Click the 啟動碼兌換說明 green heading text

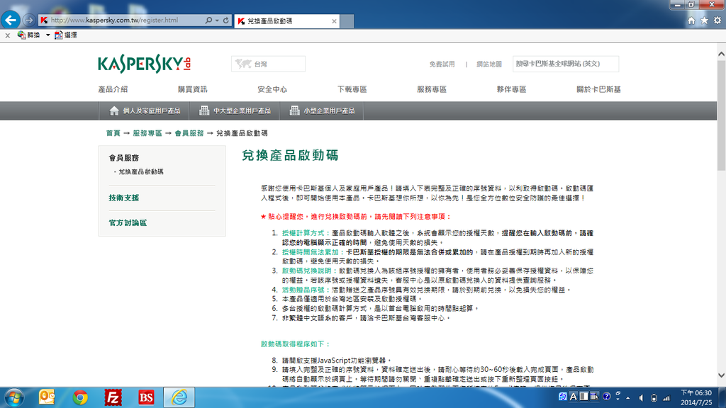click(308, 271)
